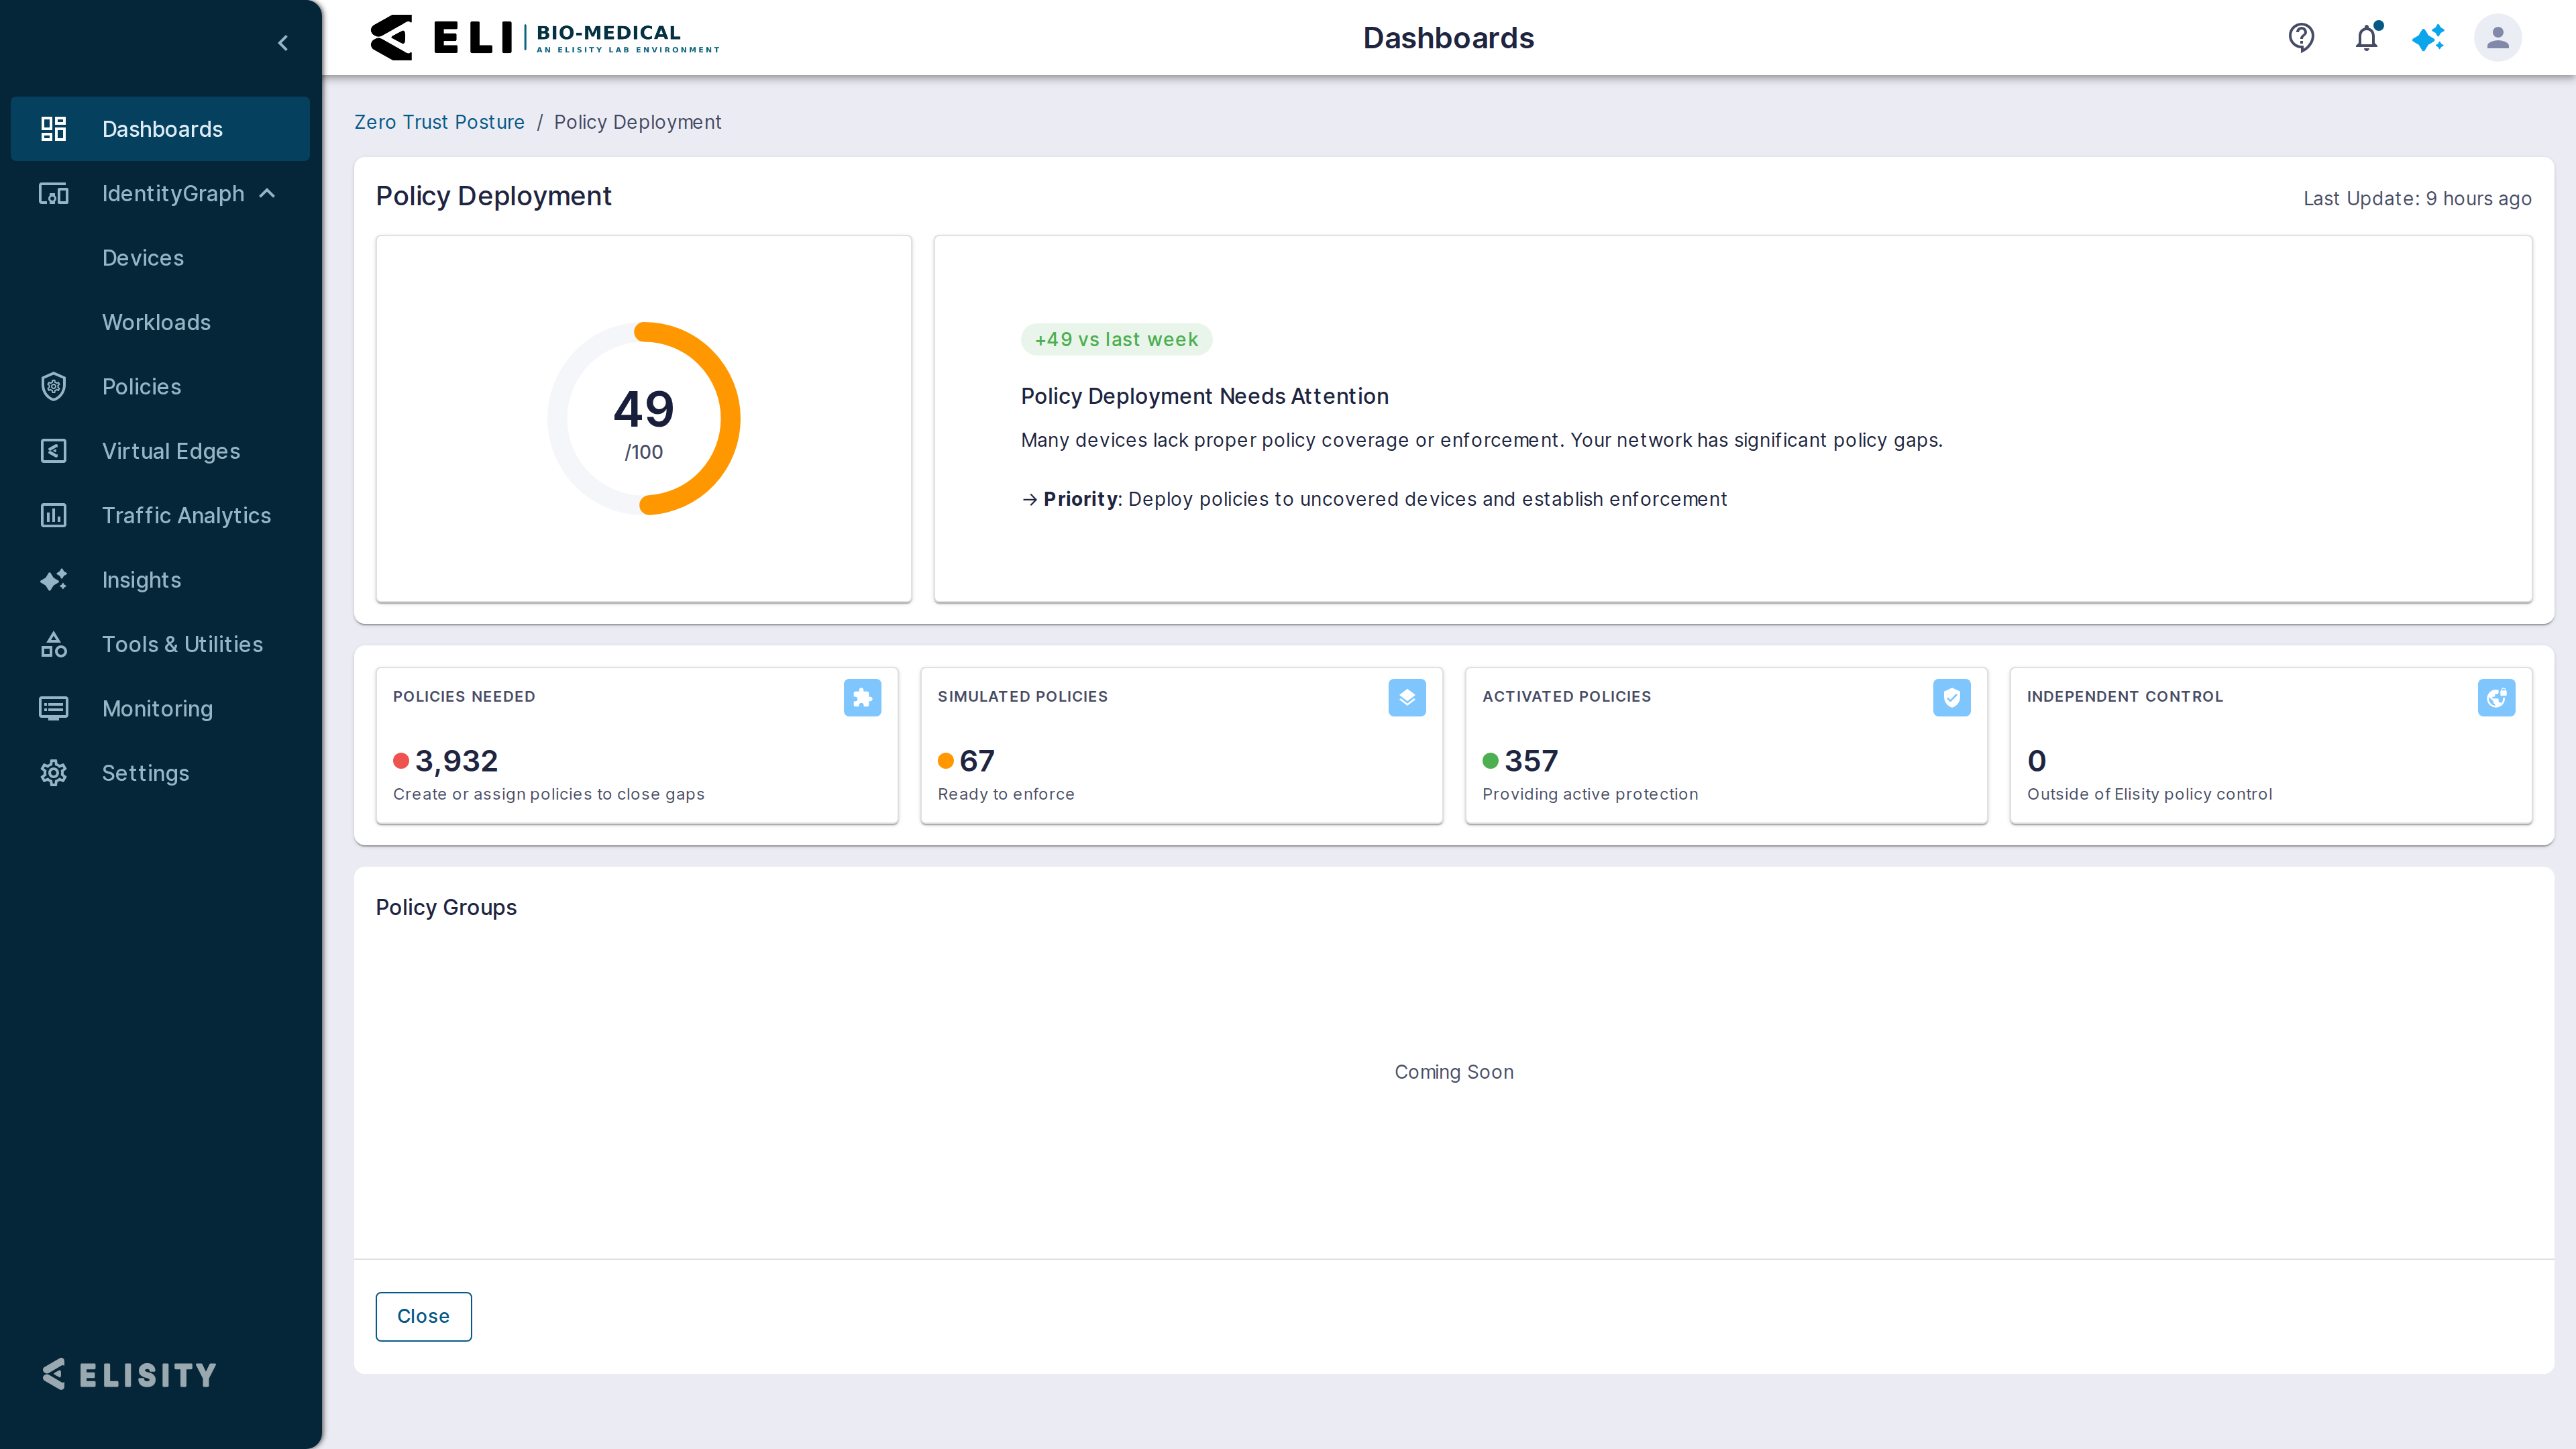Open the Simulated Policies card

(1181, 746)
